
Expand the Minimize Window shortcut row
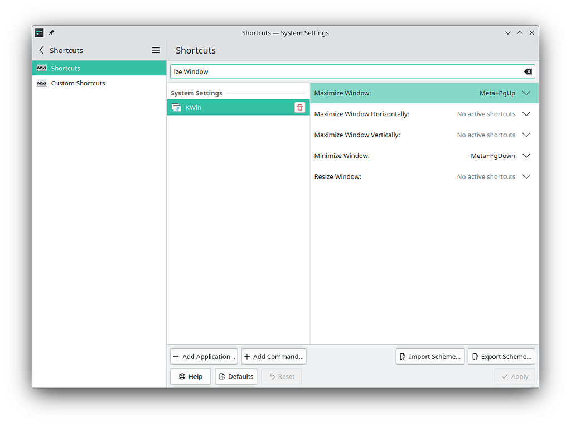click(526, 156)
